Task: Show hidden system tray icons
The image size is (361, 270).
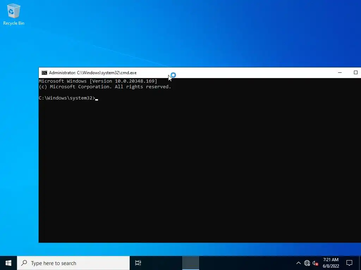Action: [x=298, y=263]
